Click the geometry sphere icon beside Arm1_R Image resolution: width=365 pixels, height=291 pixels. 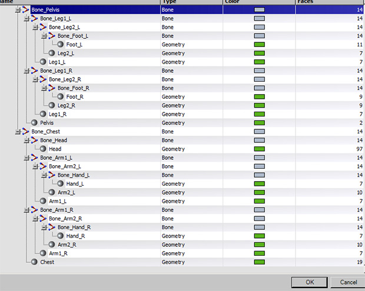pos(43,253)
